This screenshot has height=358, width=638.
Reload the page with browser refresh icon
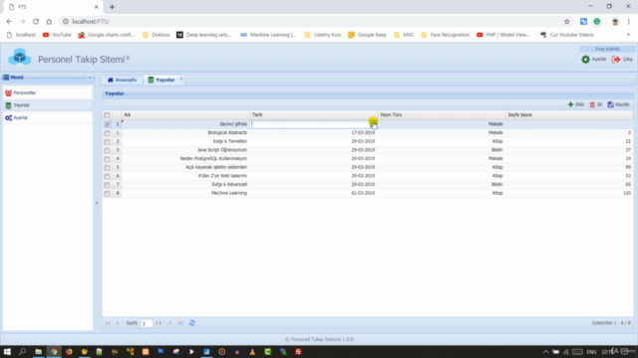(x=36, y=22)
